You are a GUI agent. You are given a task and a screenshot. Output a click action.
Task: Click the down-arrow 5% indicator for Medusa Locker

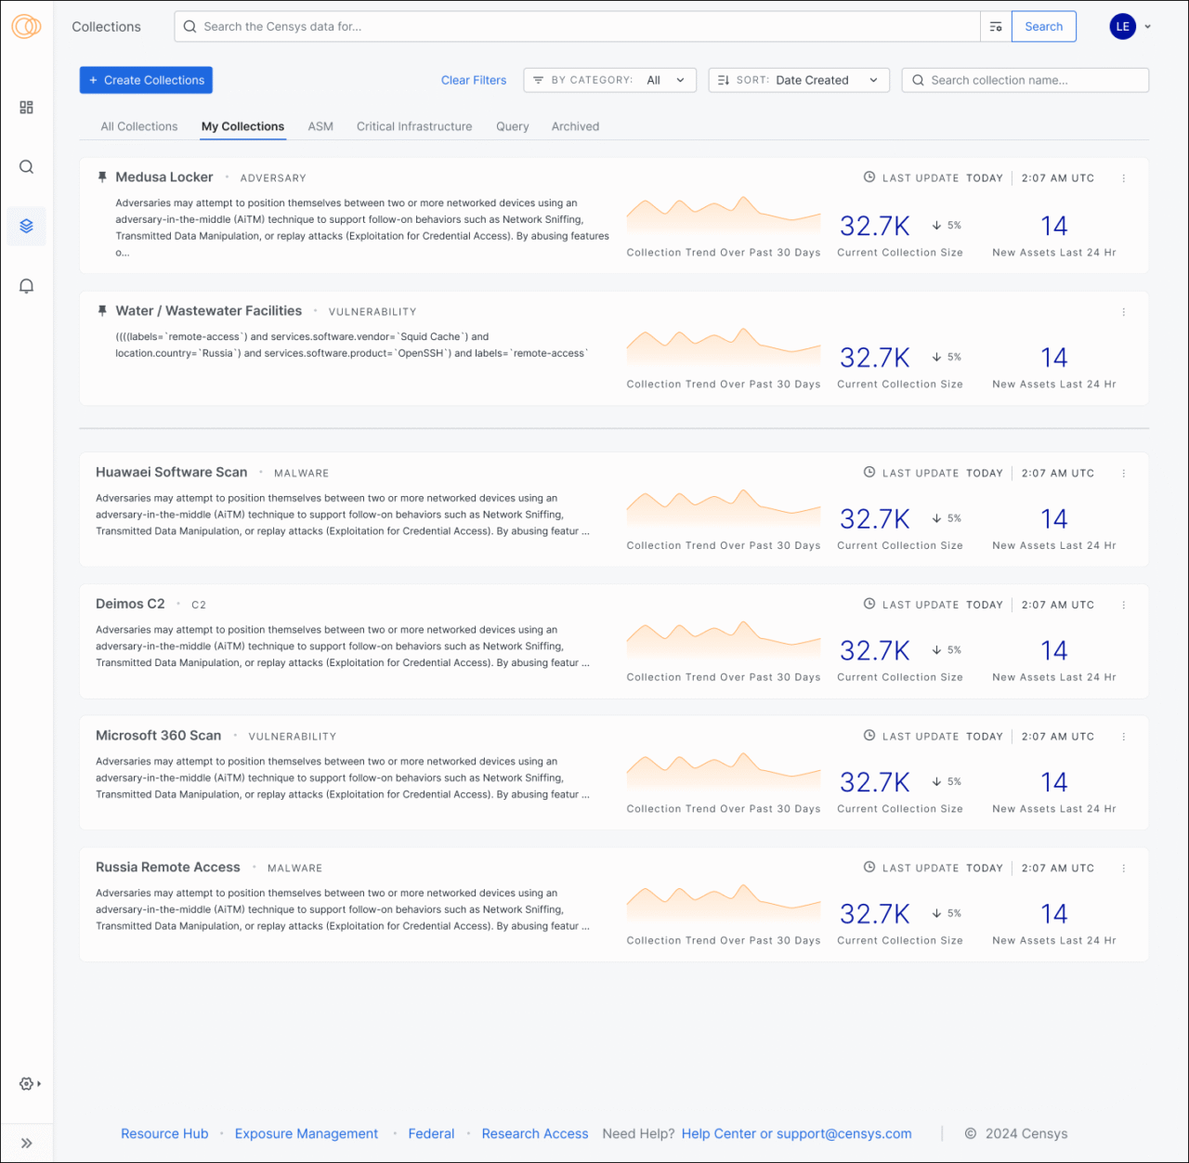pyautogui.click(x=947, y=226)
